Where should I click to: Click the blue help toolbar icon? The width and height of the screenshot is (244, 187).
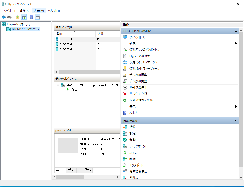click(x=31, y=17)
